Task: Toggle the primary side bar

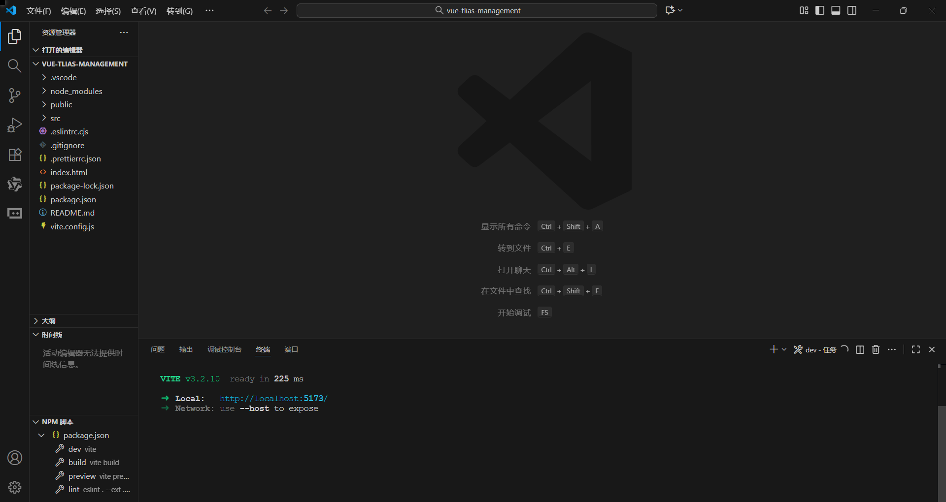Action: (820, 10)
